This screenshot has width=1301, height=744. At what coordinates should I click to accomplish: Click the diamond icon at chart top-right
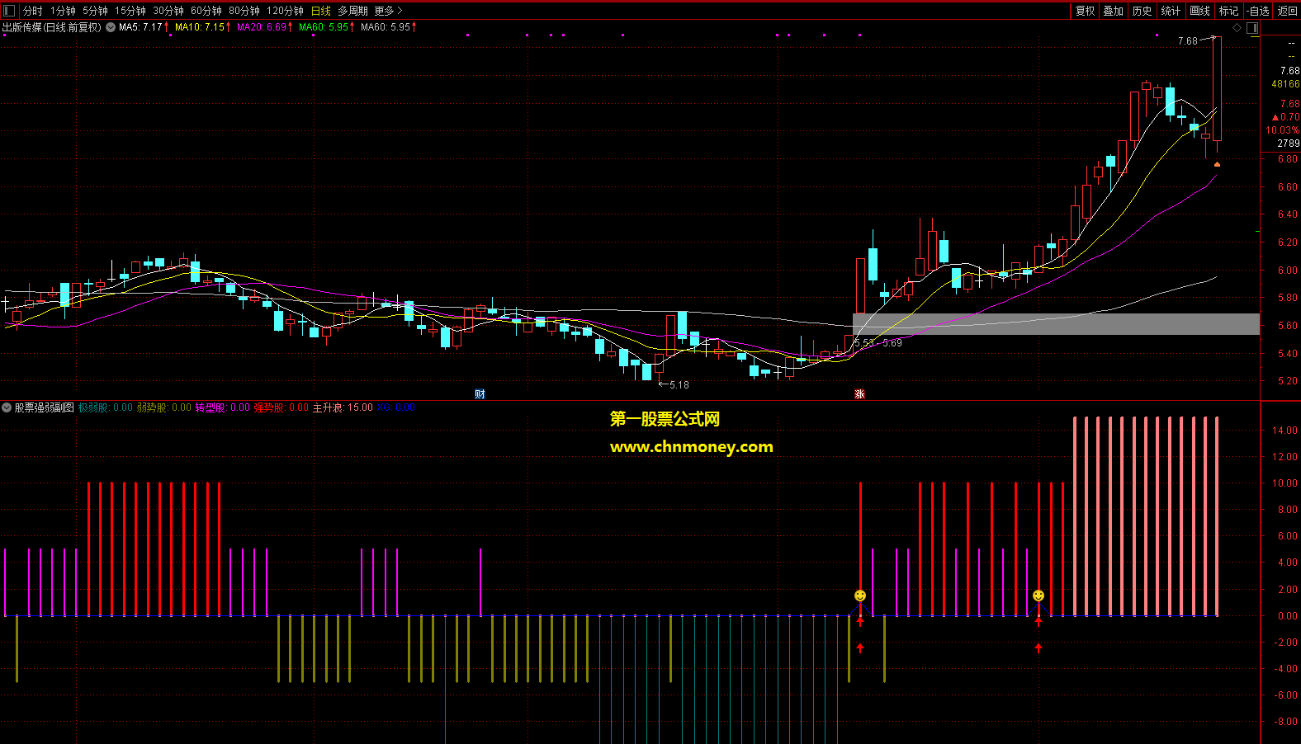pos(1237,28)
